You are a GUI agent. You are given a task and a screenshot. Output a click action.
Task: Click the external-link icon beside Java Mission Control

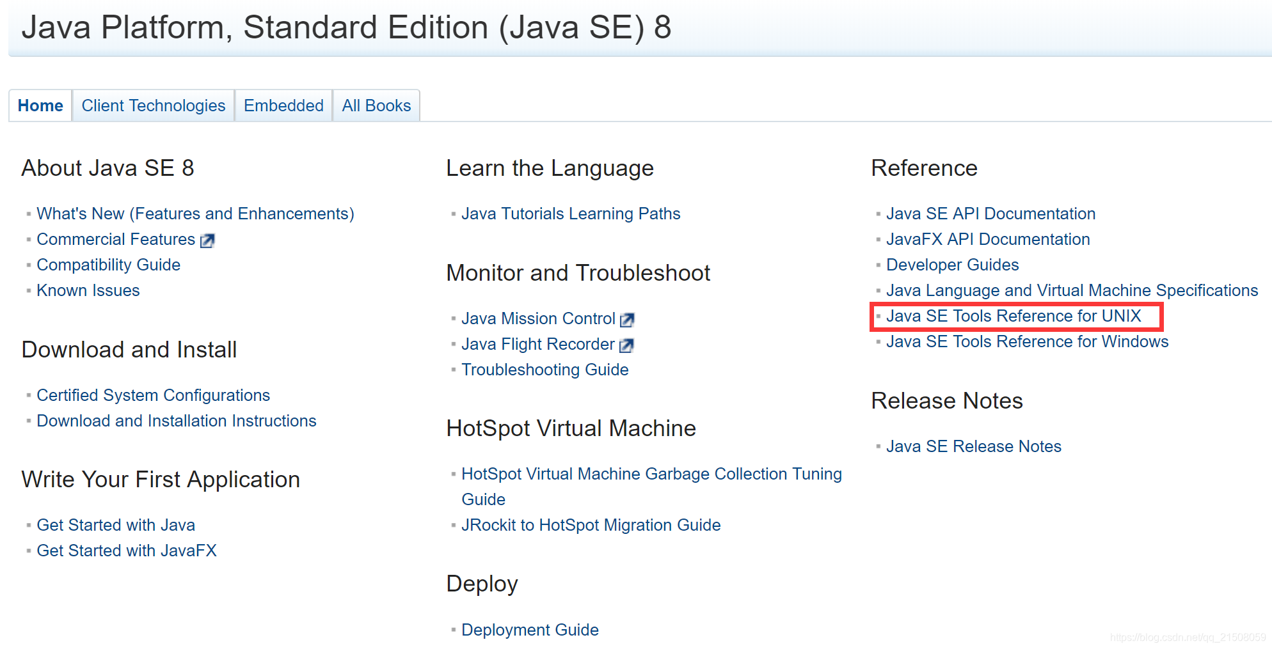(627, 320)
